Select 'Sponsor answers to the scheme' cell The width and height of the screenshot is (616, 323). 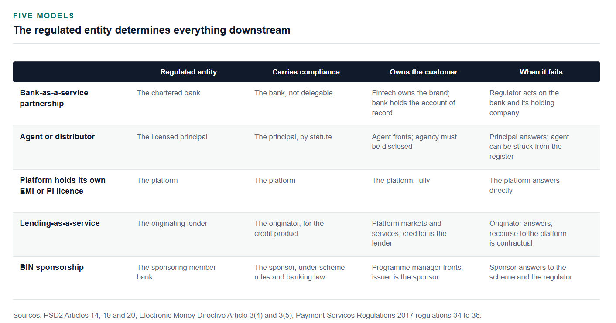pyautogui.click(x=530, y=272)
